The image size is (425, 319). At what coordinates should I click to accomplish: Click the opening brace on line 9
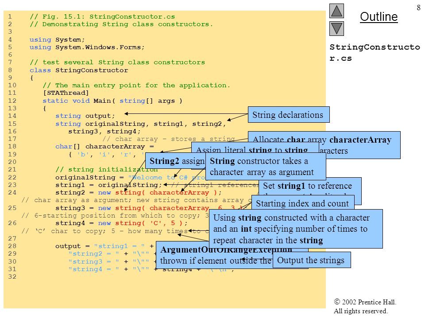(32, 78)
